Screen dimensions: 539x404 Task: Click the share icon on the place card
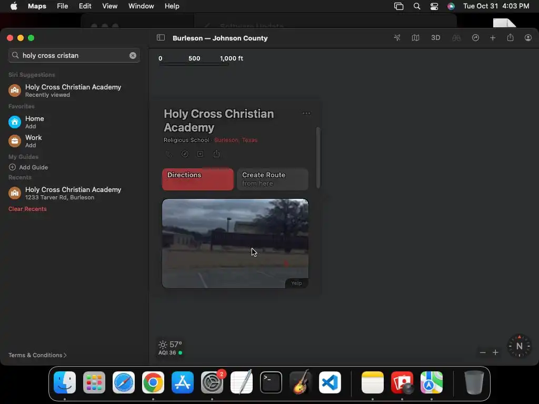pyautogui.click(x=216, y=154)
